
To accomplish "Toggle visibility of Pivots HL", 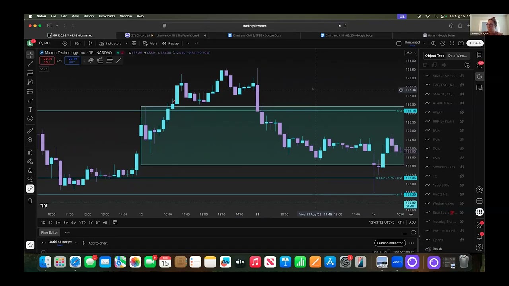I will click(462, 194).
